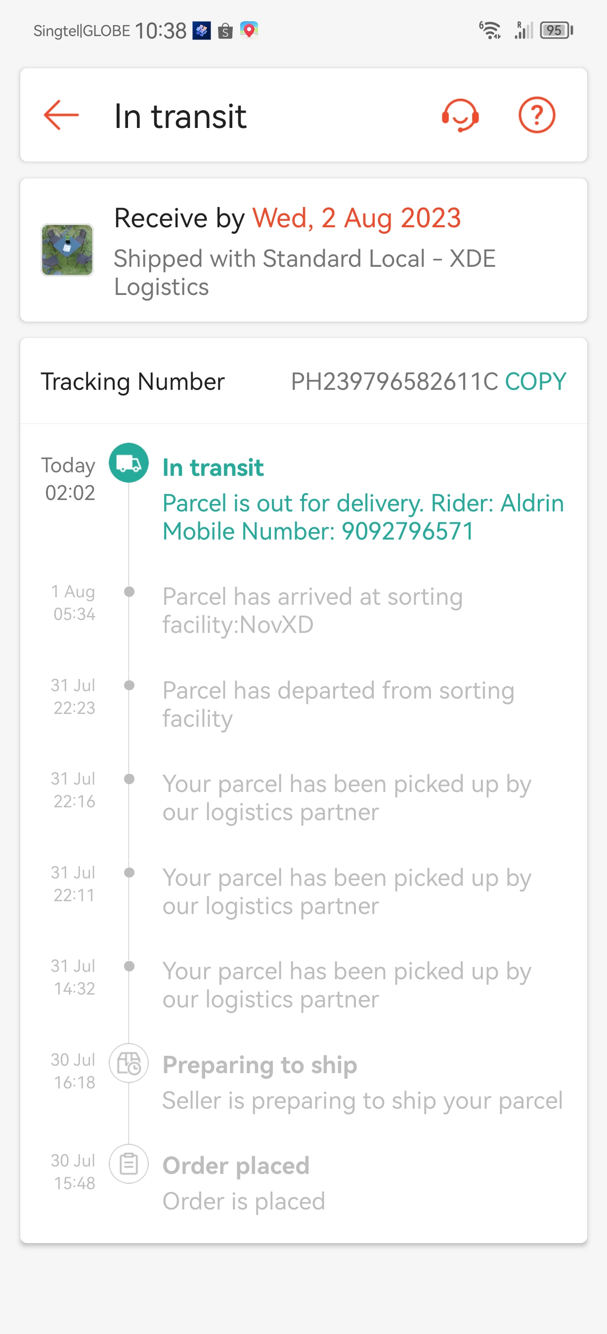Tap the maps notification icon in status bar

(249, 31)
